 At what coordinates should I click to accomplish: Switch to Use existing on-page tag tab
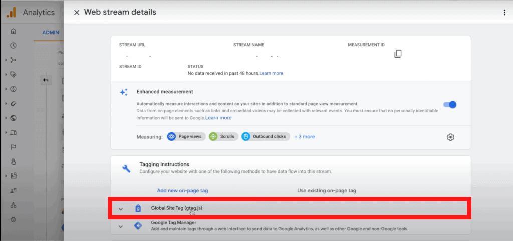[326, 190]
